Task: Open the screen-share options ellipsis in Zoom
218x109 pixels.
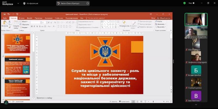Action: tap(87, 3)
